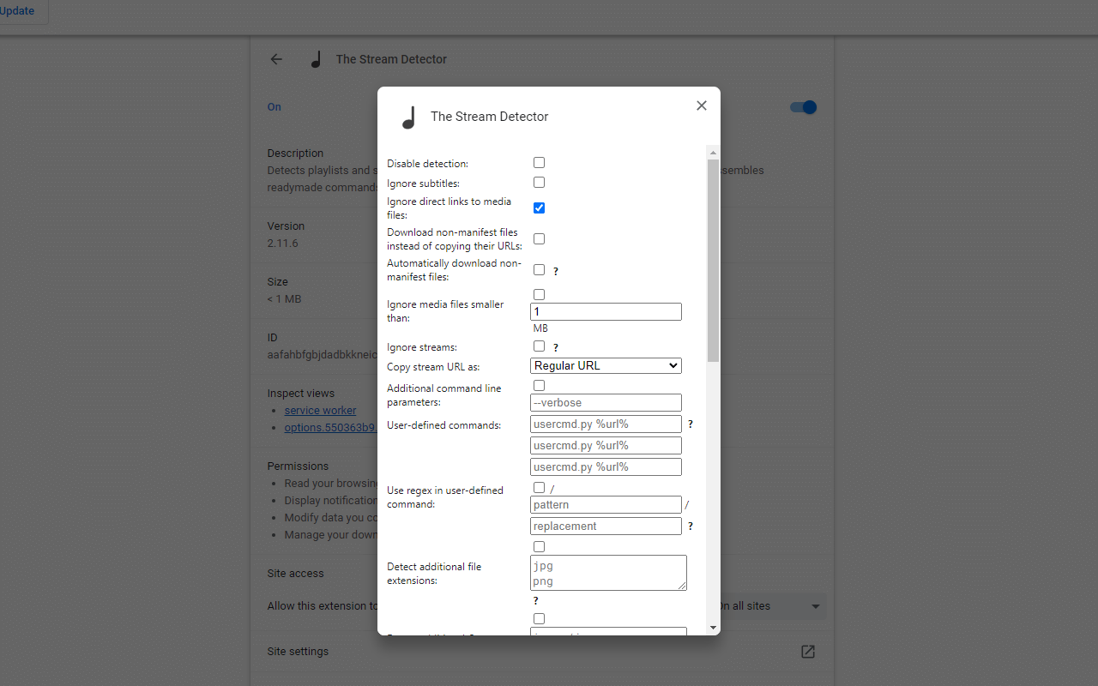
Task: Tick Use regex in user-defined command checkbox
Action: point(539,488)
